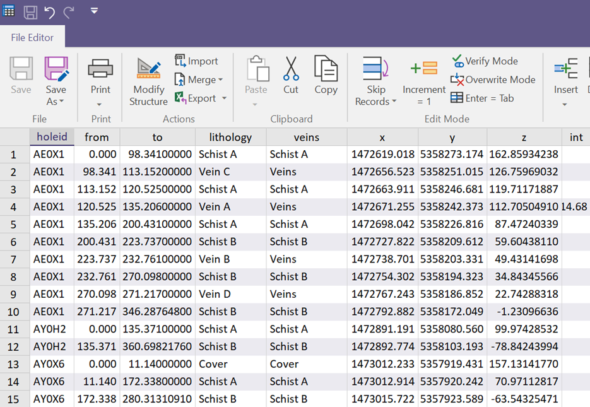Viewport: 590px width, 407px height.
Task: Select the lithology column header
Action: (230, 137)
